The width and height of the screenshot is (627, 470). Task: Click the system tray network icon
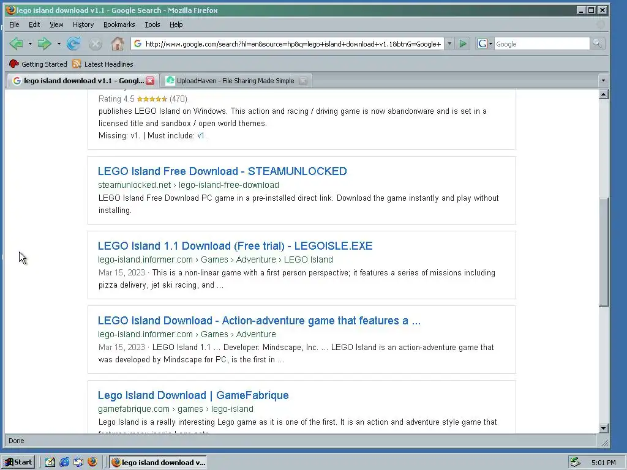(x=575, y=462)
